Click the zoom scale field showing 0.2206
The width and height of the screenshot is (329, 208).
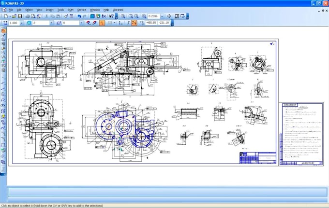154,16
